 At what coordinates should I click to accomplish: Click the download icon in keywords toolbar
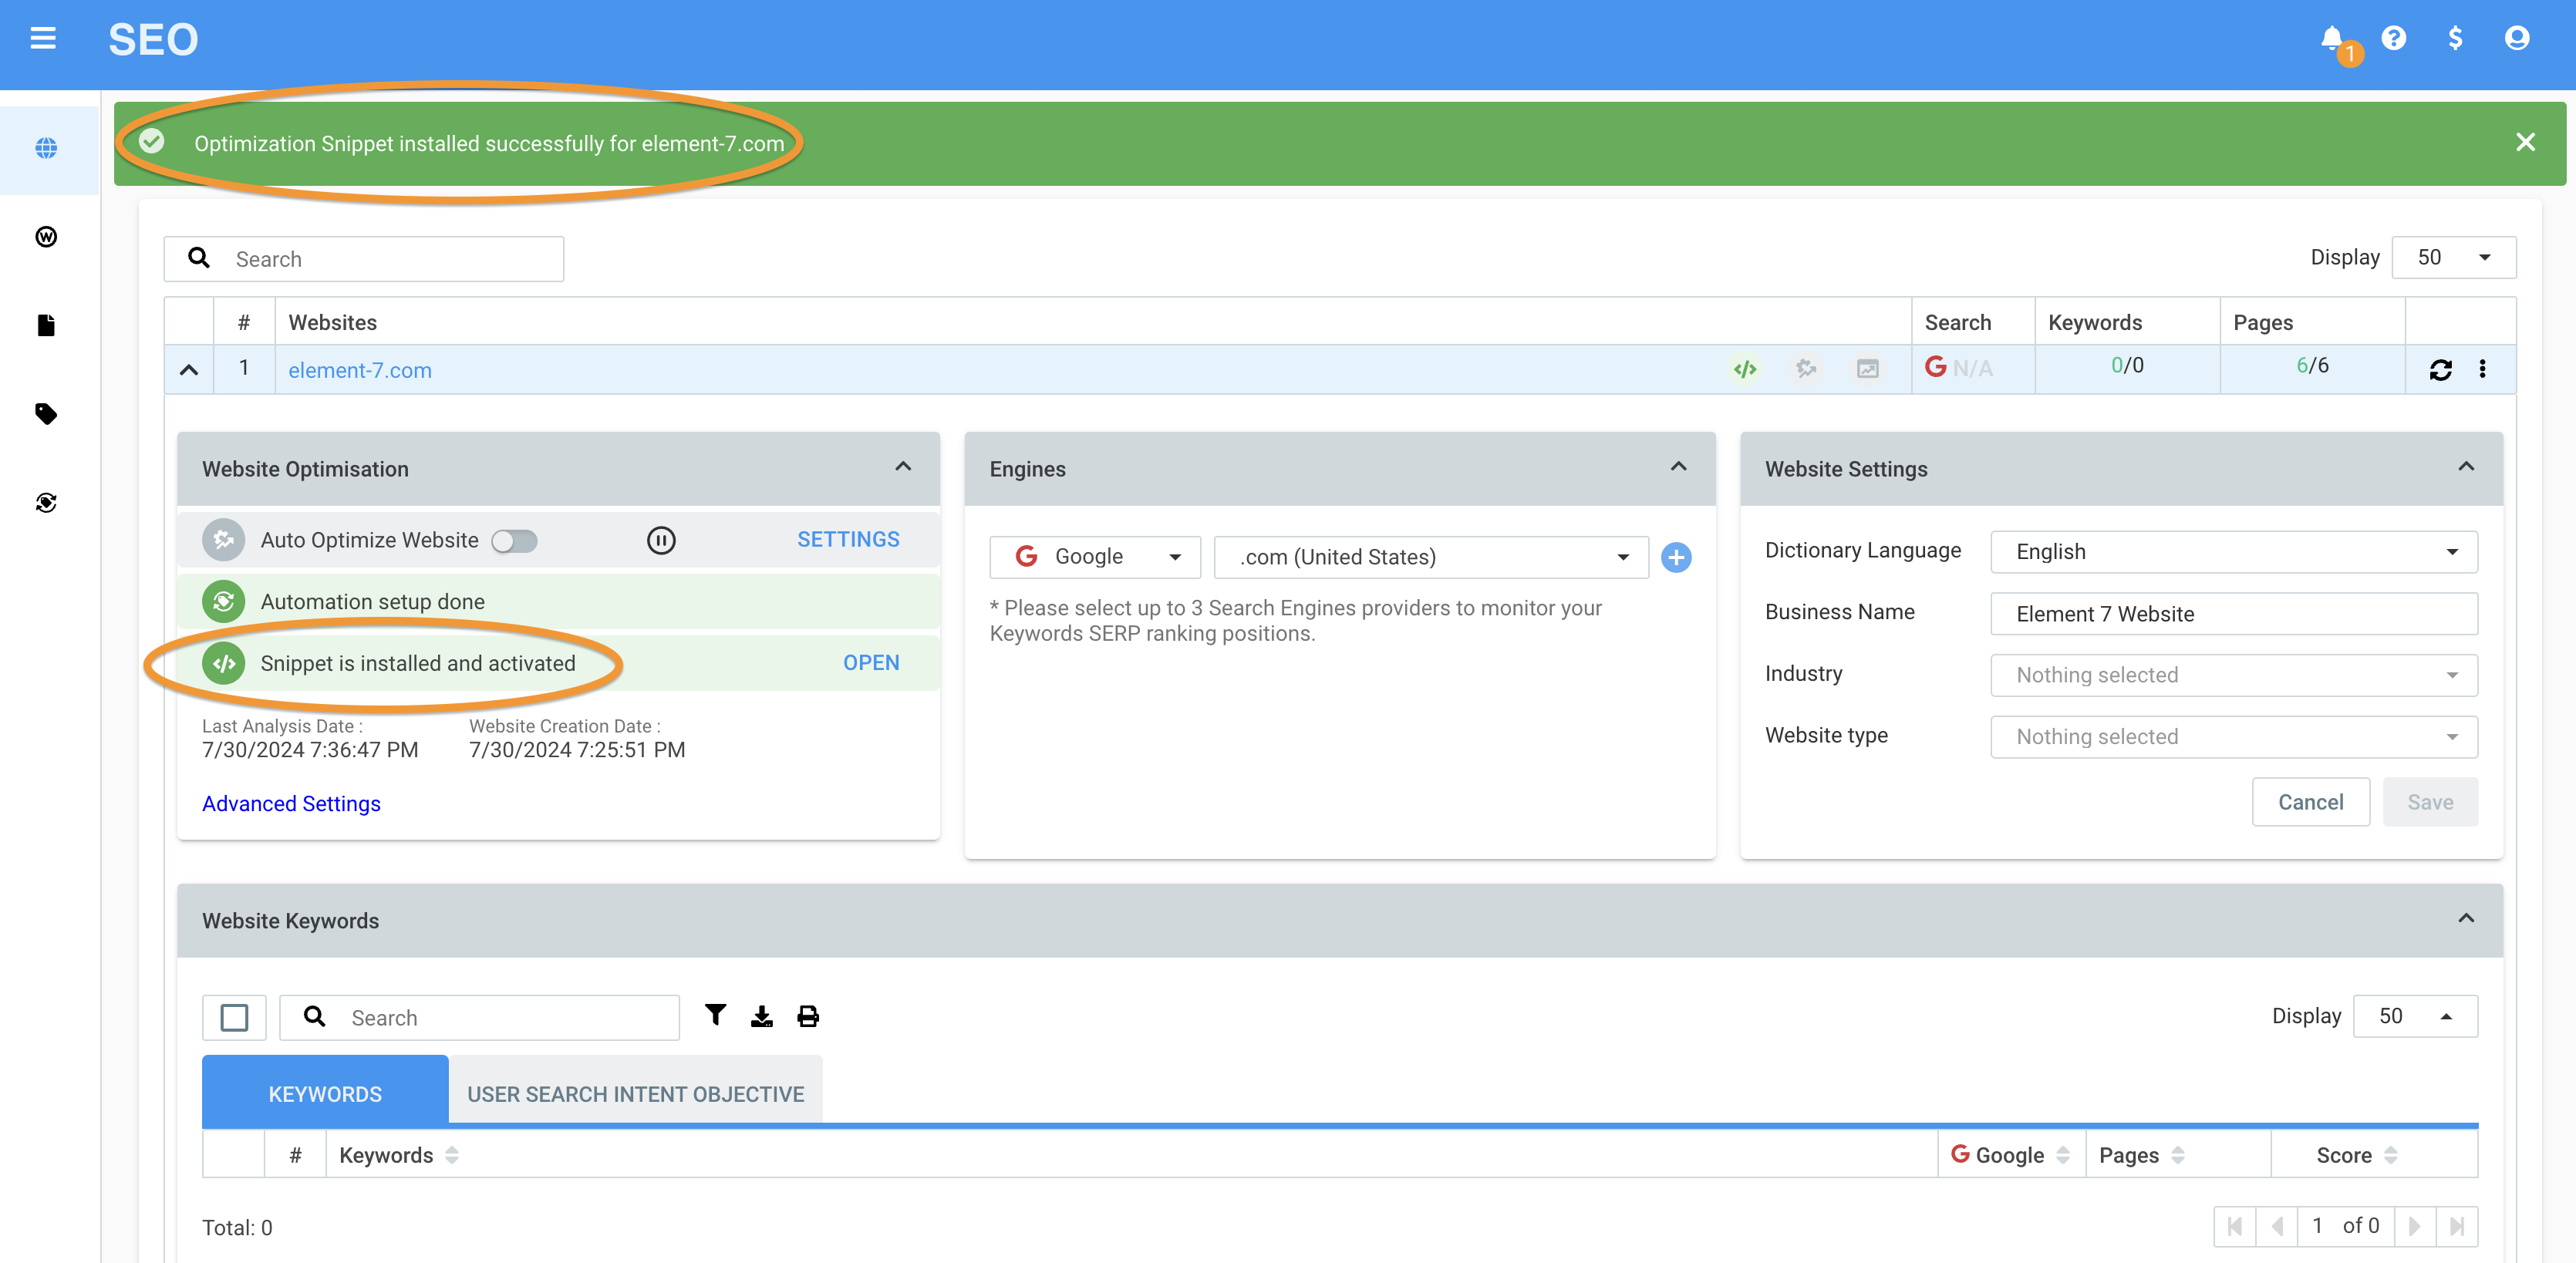(762, 1016)
